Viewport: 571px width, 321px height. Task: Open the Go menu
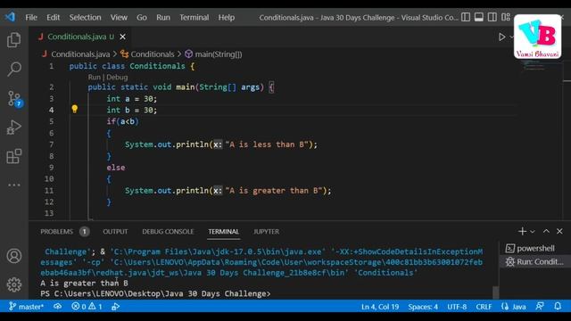[142, 17]
